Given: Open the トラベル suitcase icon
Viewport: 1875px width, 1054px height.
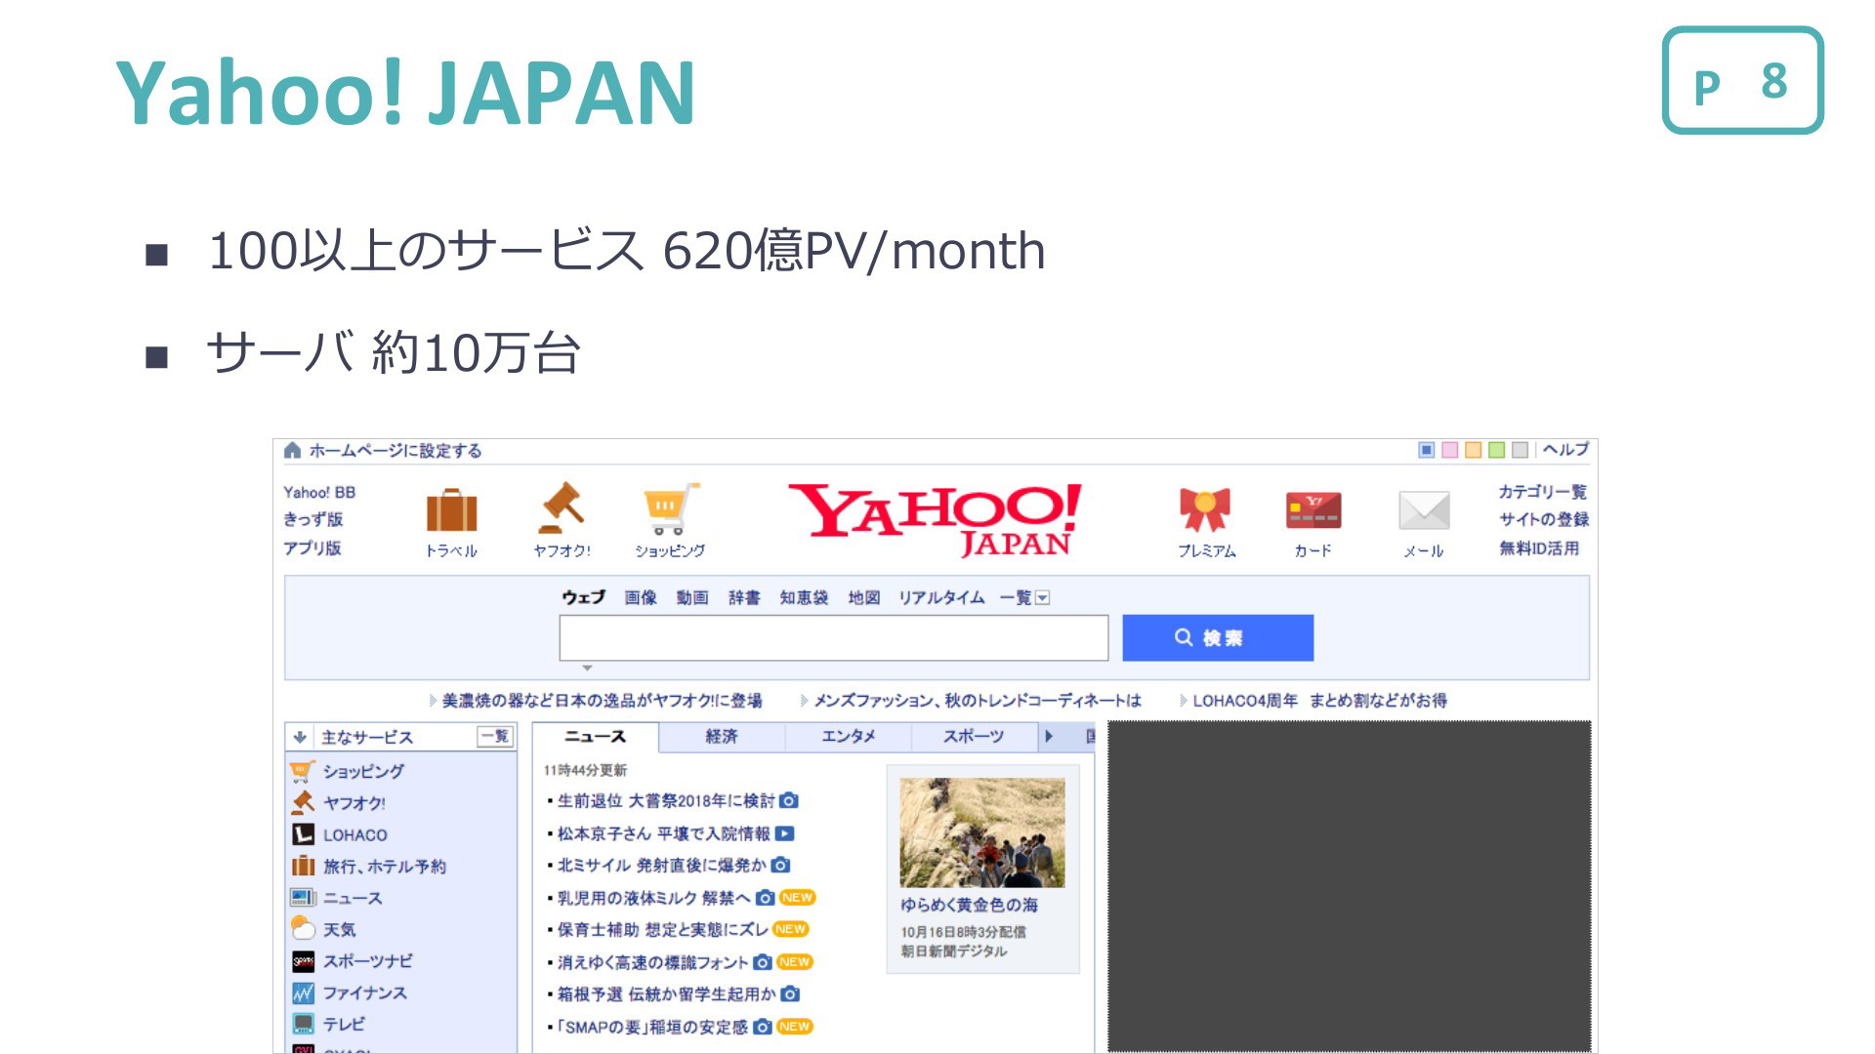Looking at the screenshot, I should [x=451, y=510].
